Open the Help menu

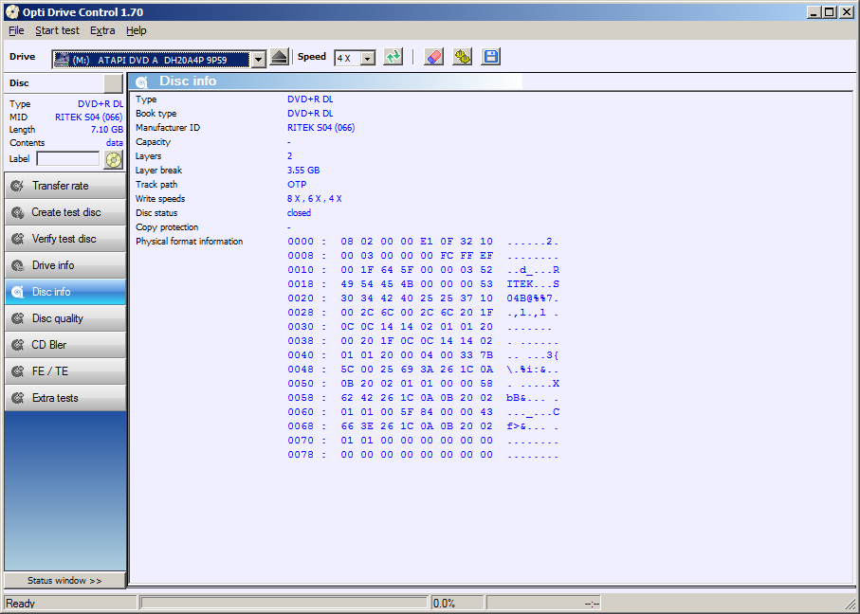click(136, 30)
